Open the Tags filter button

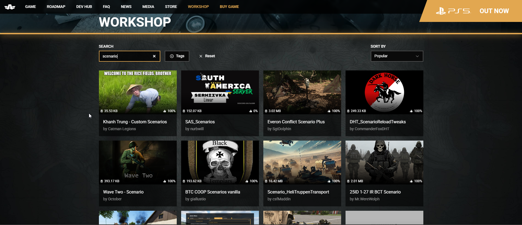tap(177, 56)
